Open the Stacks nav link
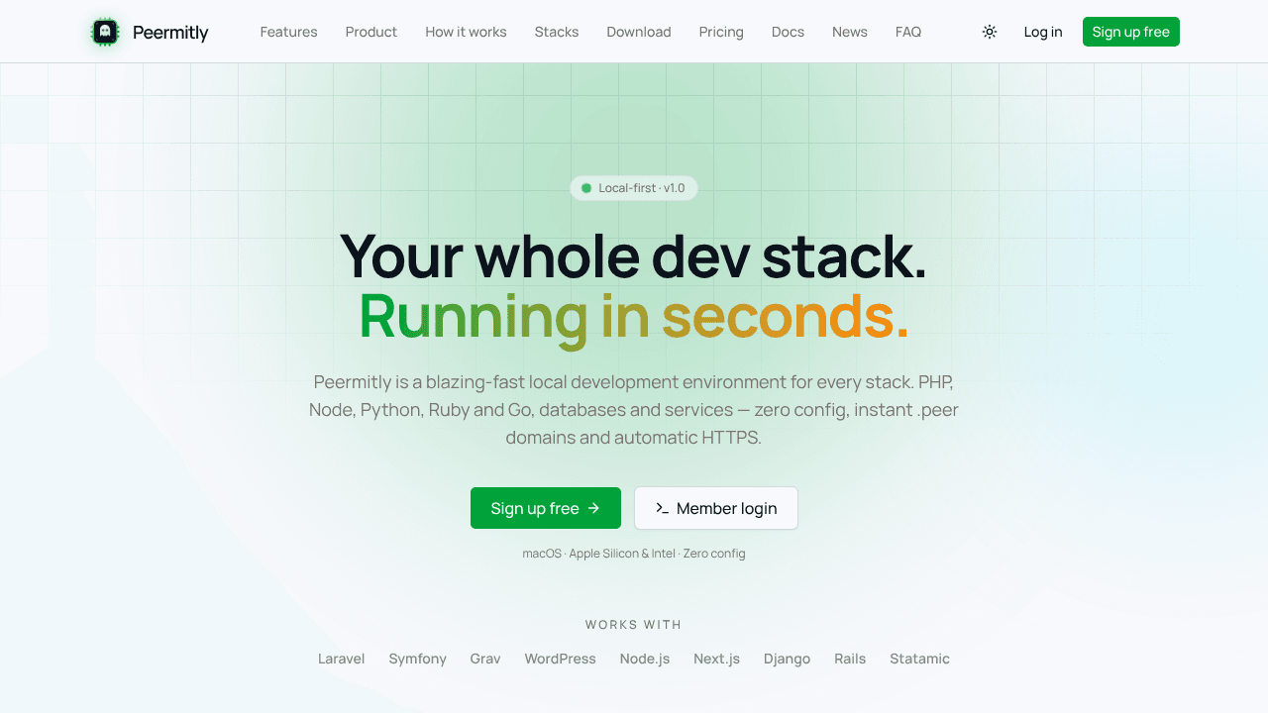 coord(557,32)
